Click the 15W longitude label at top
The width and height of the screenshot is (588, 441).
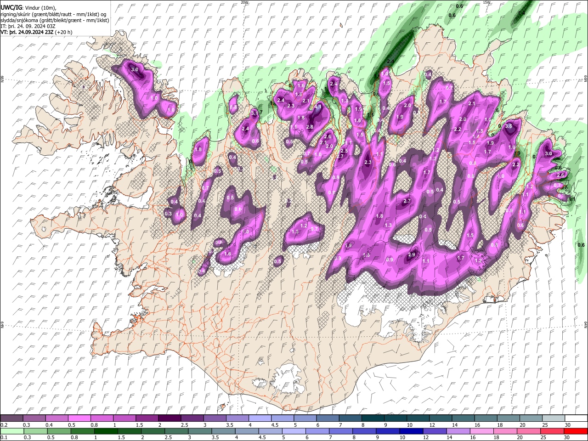[x=486, y=2]
